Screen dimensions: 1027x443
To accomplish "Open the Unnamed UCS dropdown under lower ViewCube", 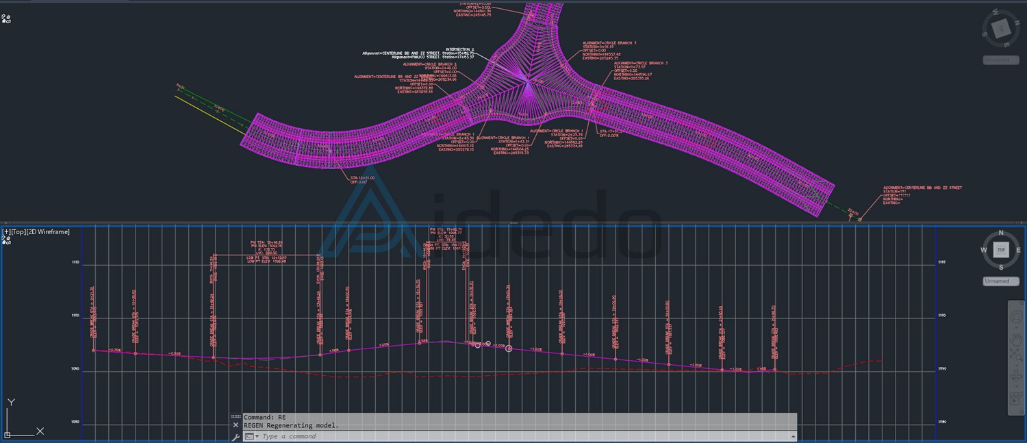I will [1001, 281].
